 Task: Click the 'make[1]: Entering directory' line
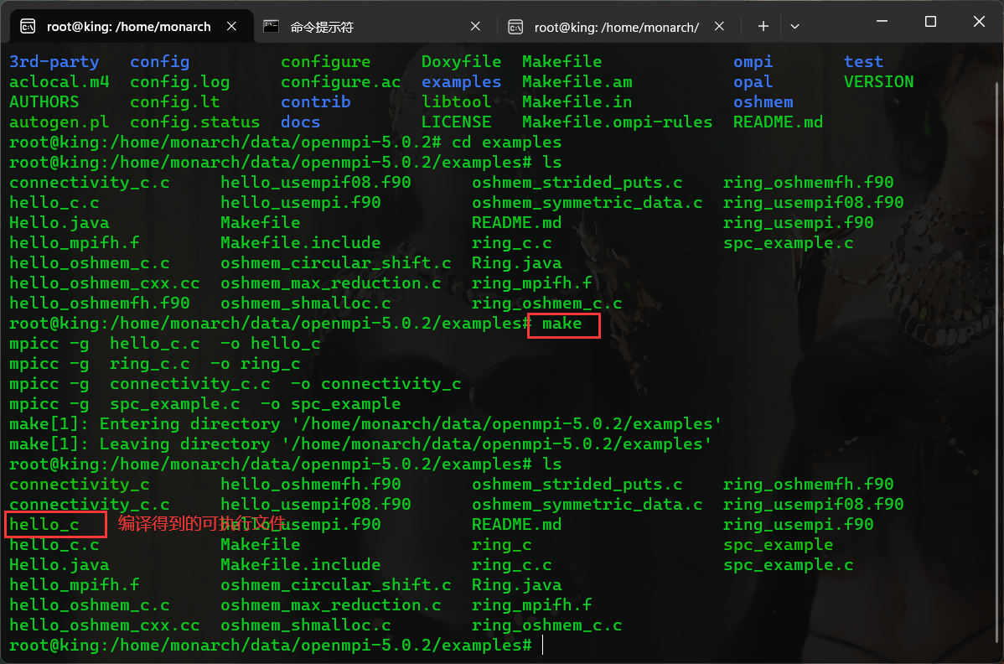pyautogui.click(x=365, y=424)
